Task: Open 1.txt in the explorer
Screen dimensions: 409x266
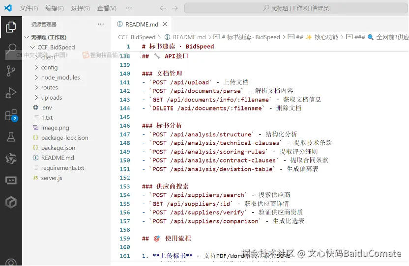Action: [x=47, y=117]
